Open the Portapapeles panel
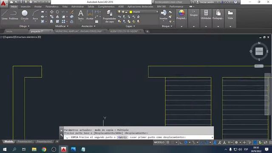272x153 pixels. coord(218,14)
